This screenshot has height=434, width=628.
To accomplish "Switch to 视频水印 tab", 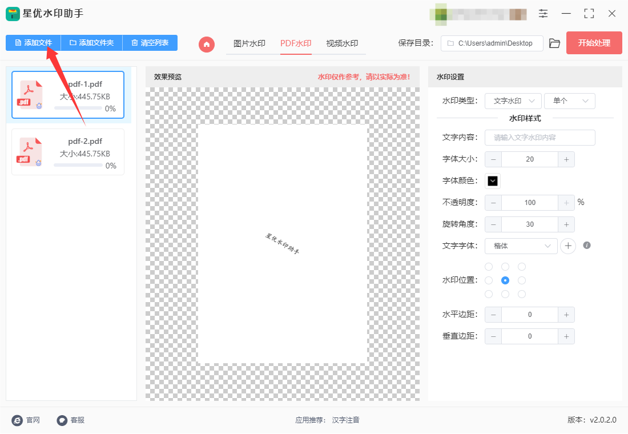I will (x=342, y=43).
